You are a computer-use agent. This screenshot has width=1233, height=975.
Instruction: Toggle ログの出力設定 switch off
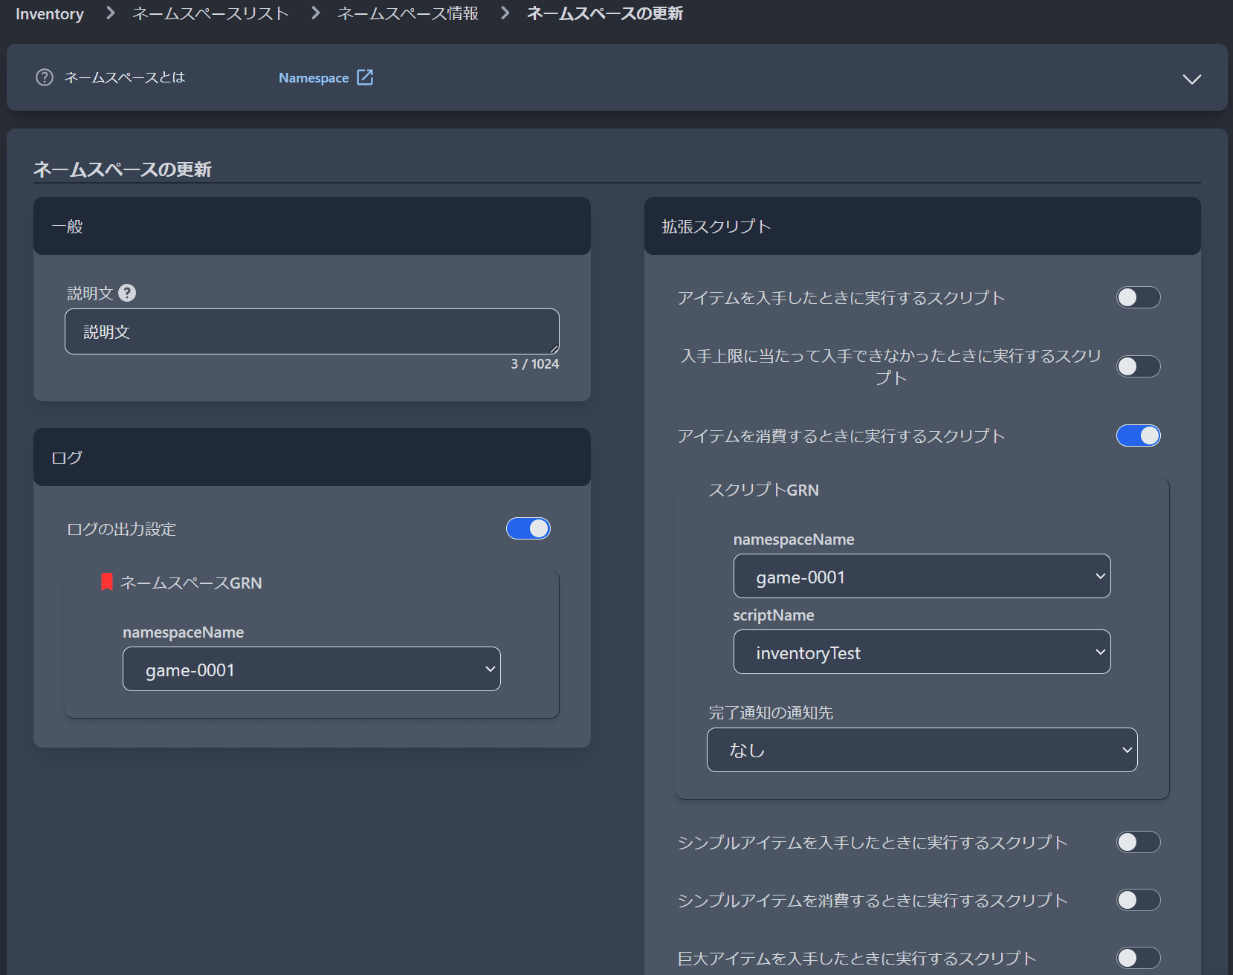pos(528,528)
